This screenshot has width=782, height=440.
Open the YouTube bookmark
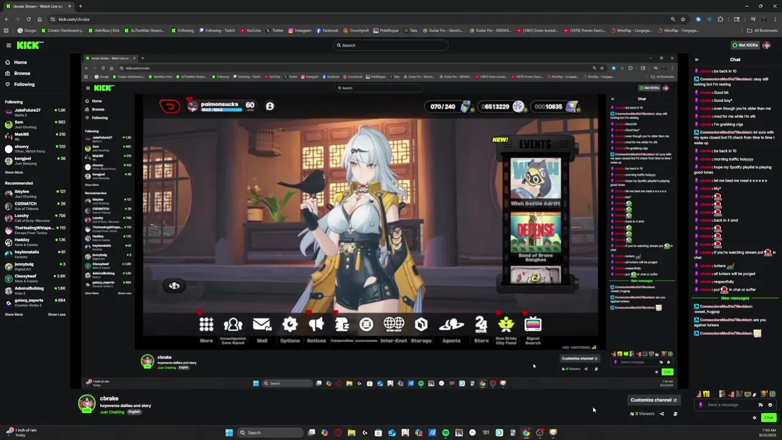click(x=250, y=31)
